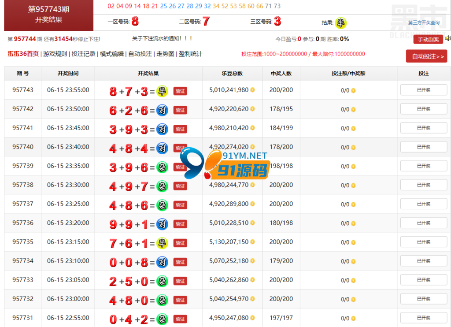Click the coin icon after 0/0 in row 957743
Screen dimensions: 451x327
353,90
